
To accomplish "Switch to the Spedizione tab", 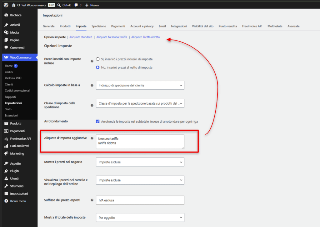I will (x=99, y=26).
